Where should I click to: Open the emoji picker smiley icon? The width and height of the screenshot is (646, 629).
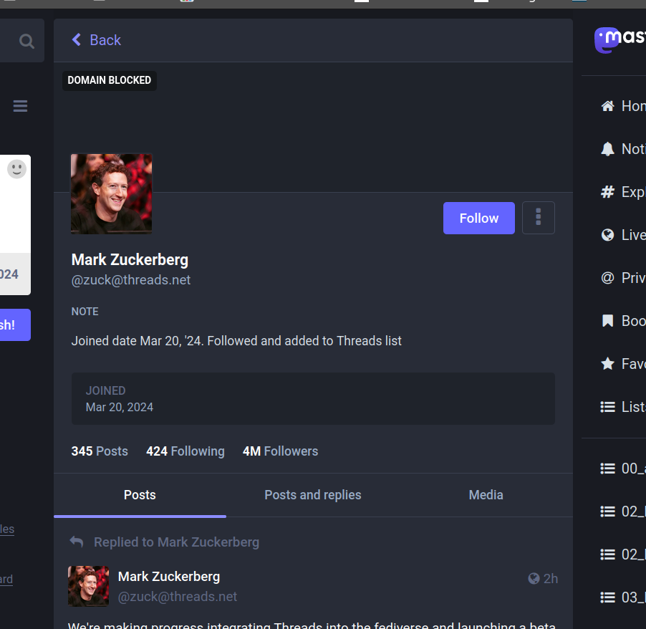(x=17, y=169)
